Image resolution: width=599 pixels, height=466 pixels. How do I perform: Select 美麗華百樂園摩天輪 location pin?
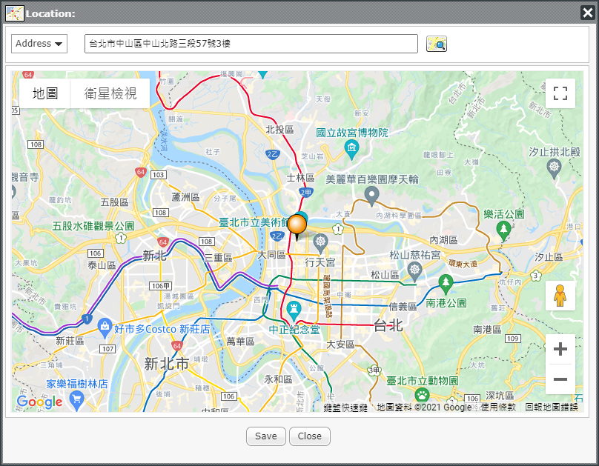[371, 196]
